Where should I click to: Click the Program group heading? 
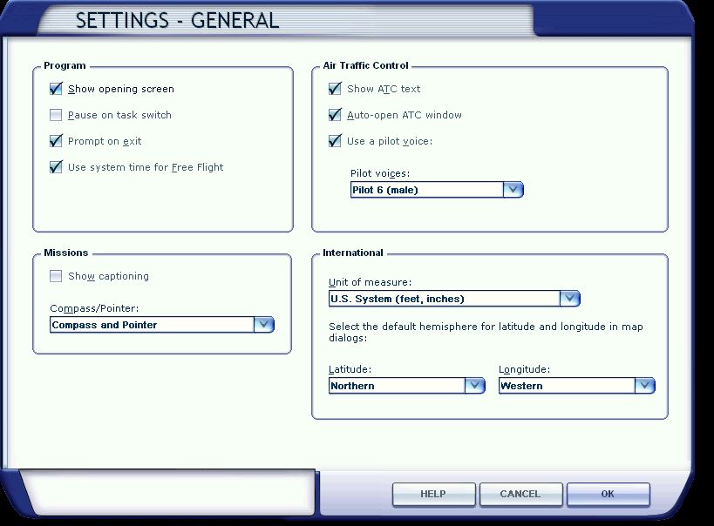[65, 65]
